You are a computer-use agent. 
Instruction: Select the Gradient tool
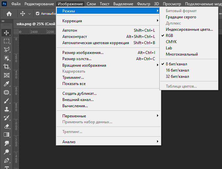6,135
